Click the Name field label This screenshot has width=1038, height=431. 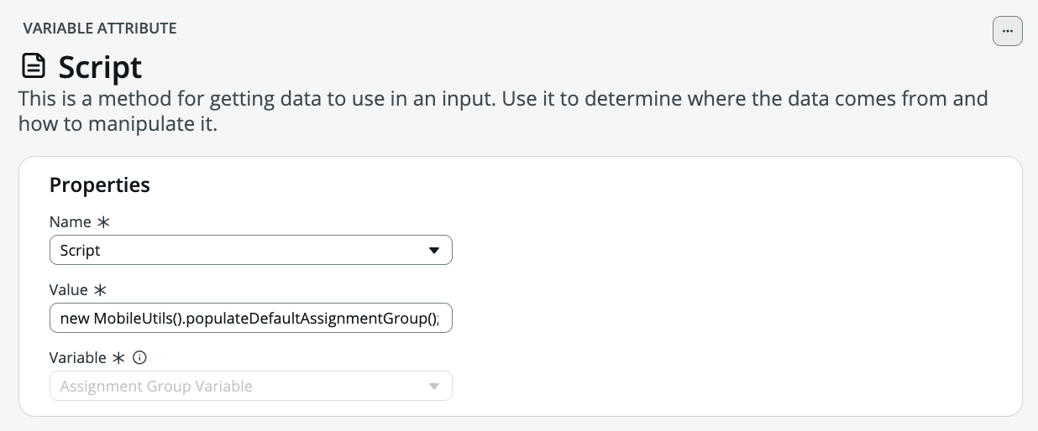pyautogui.click(x=71, y=222)
